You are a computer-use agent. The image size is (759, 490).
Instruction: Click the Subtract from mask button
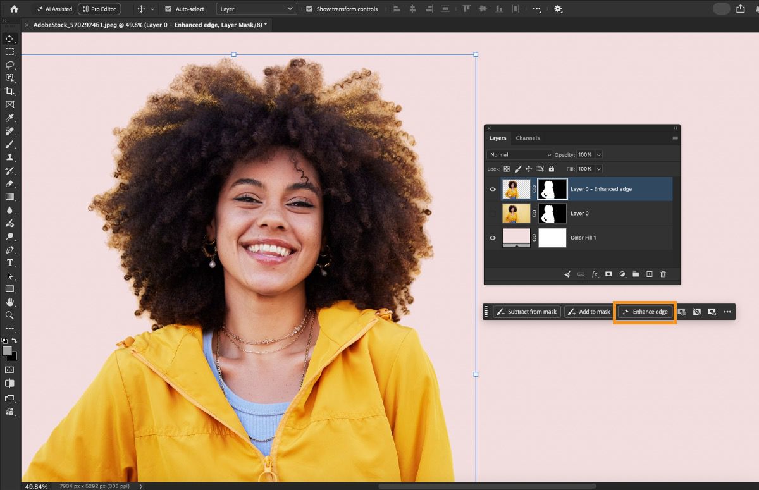pos(527,312)
